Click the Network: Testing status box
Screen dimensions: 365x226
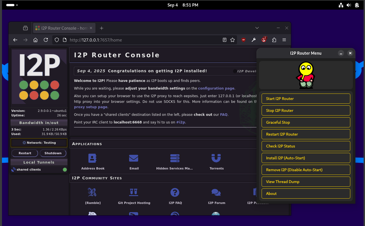pos(39,143)
